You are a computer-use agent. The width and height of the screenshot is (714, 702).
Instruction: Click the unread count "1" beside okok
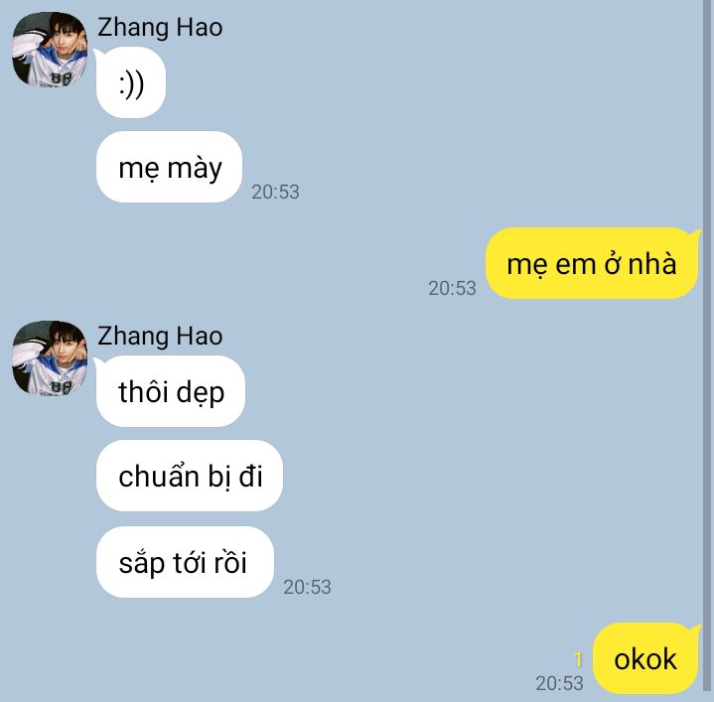[578, 658]
